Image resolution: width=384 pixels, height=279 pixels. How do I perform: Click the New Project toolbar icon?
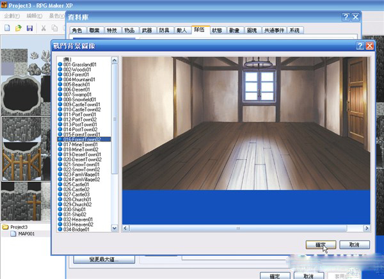click(7, 28)
